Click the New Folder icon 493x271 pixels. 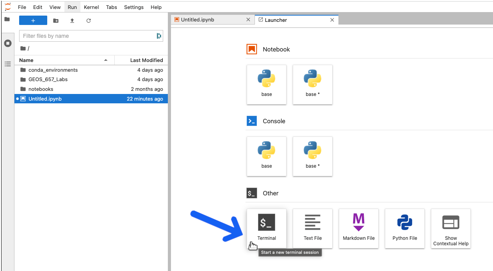56,21
